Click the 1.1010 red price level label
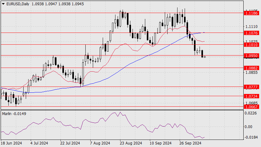Screen dimensions: 261x147 251,45
